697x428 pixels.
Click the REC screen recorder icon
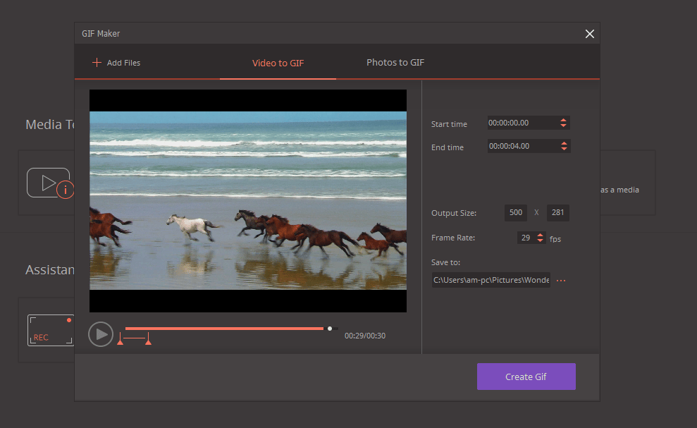click(49, 330)
